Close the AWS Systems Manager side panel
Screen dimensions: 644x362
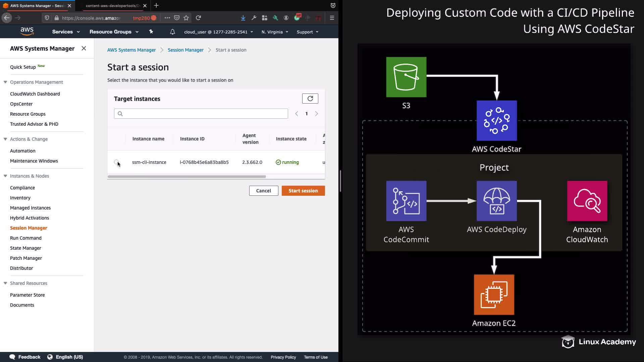pyautogui.click(x=84, y=49)
